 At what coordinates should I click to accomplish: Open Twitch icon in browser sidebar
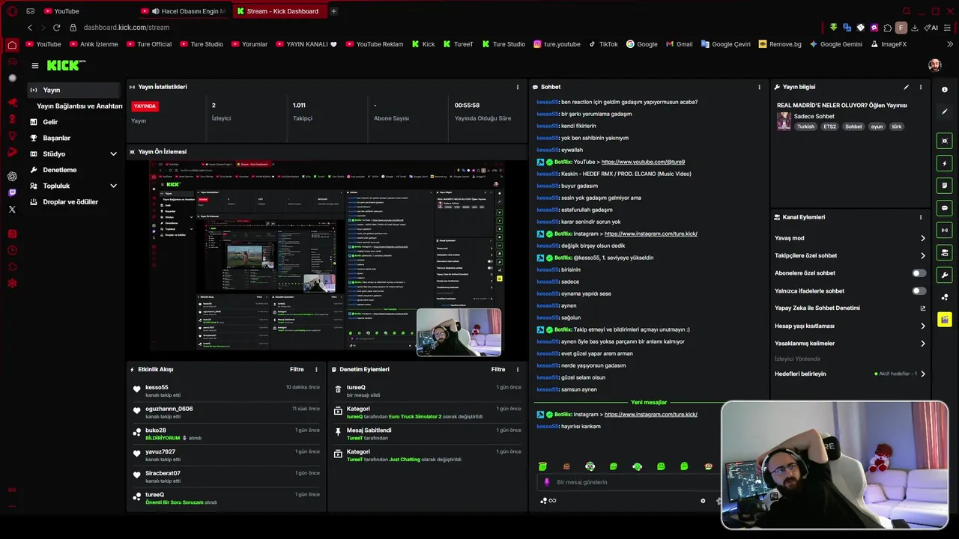[12, 193]
